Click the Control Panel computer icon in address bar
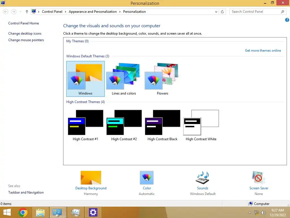290x218 pixels. [x=34, y=11]
